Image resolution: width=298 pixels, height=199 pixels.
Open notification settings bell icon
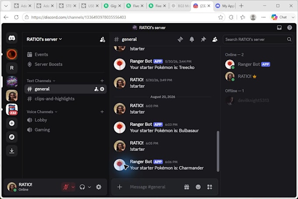tap(192, 39)
